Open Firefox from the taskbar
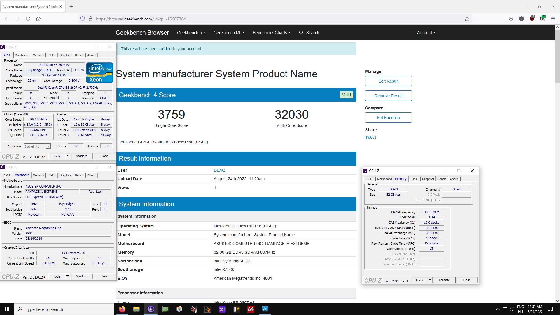Screen dimensions: 560x315 [122, 309]
